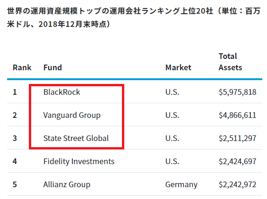Click Allianz assets value $2,242,972
The width and height of the screenshot is (267, 199).
coord(238,184)
